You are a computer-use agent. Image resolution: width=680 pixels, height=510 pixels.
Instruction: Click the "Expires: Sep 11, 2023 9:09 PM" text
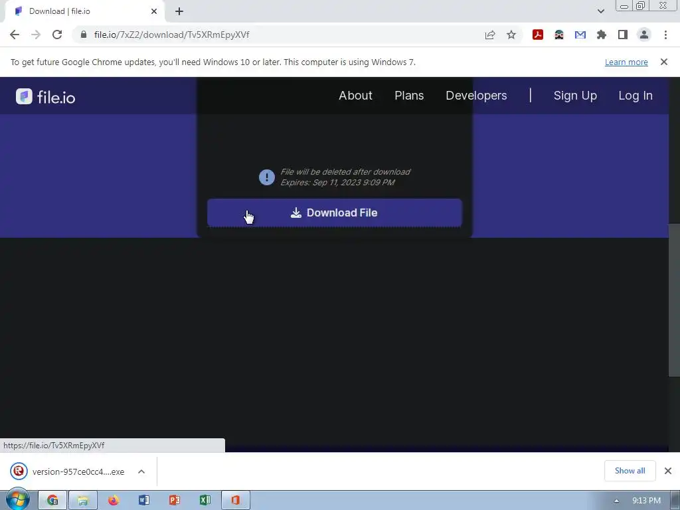(x=337, y=183)
